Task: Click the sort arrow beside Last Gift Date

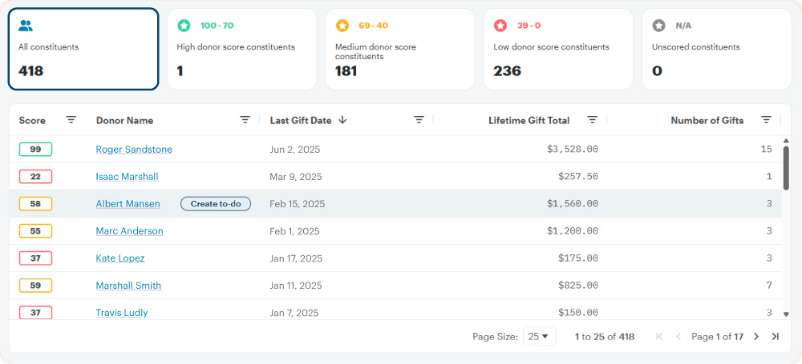Action: [342, 120]
